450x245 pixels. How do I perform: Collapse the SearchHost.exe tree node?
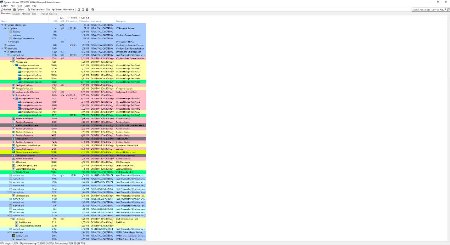coord(11,95)
